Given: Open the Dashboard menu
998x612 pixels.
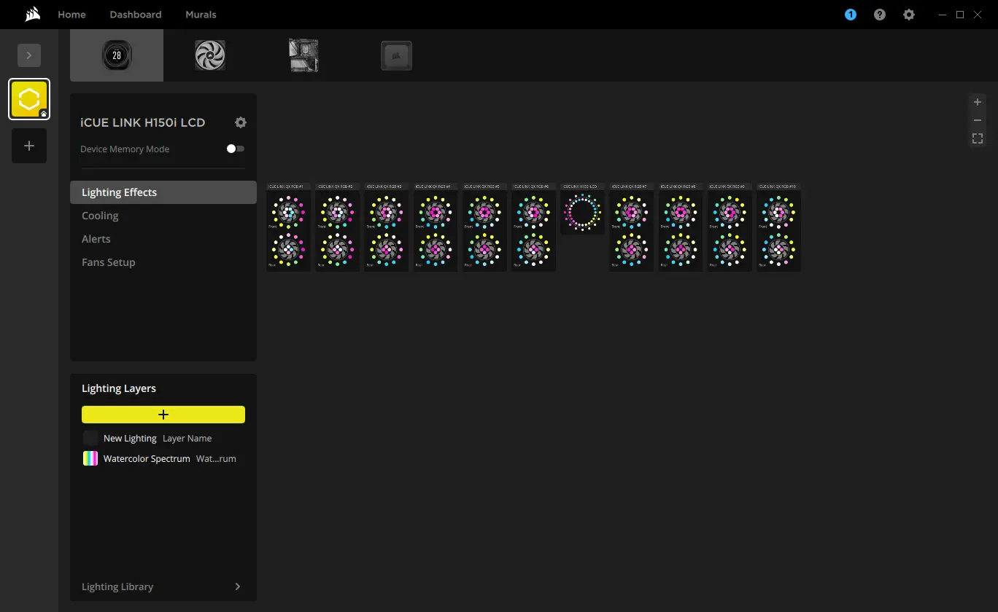Looking at the screenshot, I should (x=136, y=15).
